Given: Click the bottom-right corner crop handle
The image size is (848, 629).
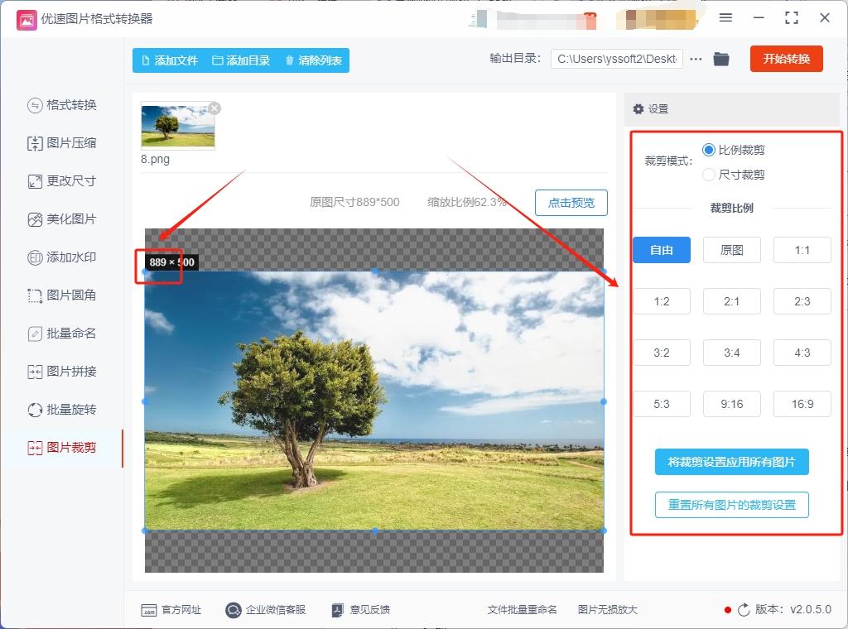Looking at the screenshot, I should 604,531.
